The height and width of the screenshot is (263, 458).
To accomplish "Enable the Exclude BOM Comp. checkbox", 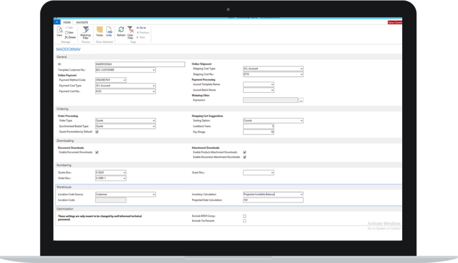I will [x=245, y=216].
